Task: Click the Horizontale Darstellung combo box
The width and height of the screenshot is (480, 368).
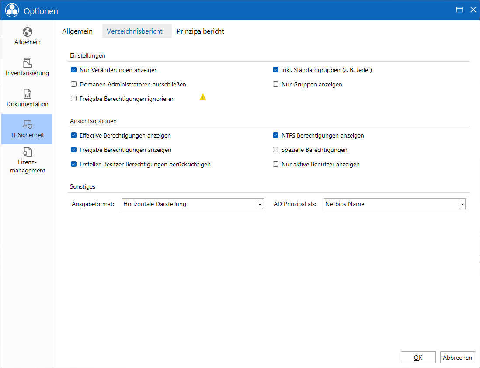Action: click(193, 204)
